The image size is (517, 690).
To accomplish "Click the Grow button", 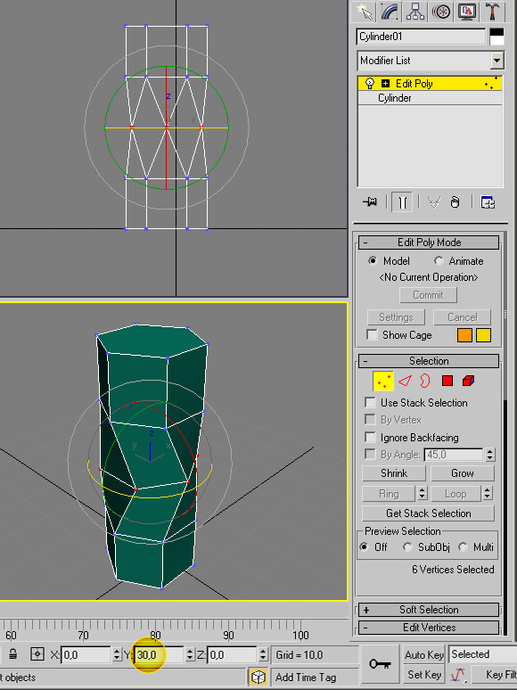I will coord(463,473).
